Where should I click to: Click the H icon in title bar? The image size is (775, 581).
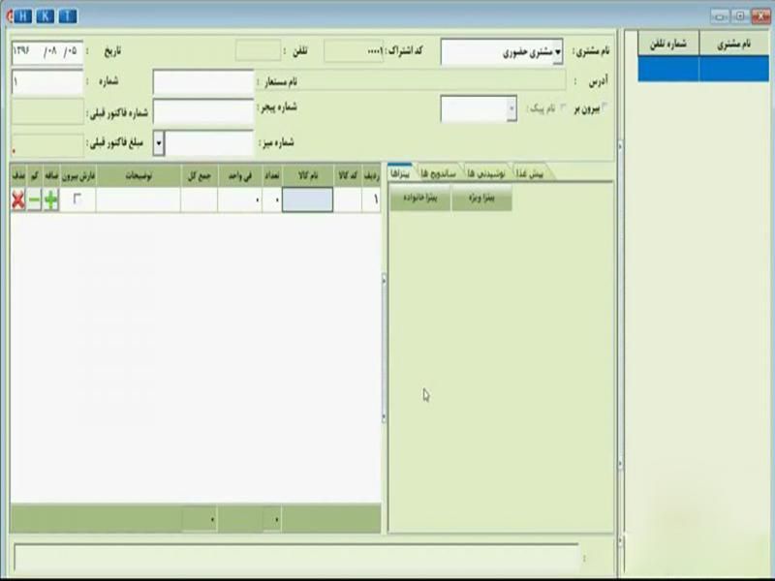(x=22, y=16)
